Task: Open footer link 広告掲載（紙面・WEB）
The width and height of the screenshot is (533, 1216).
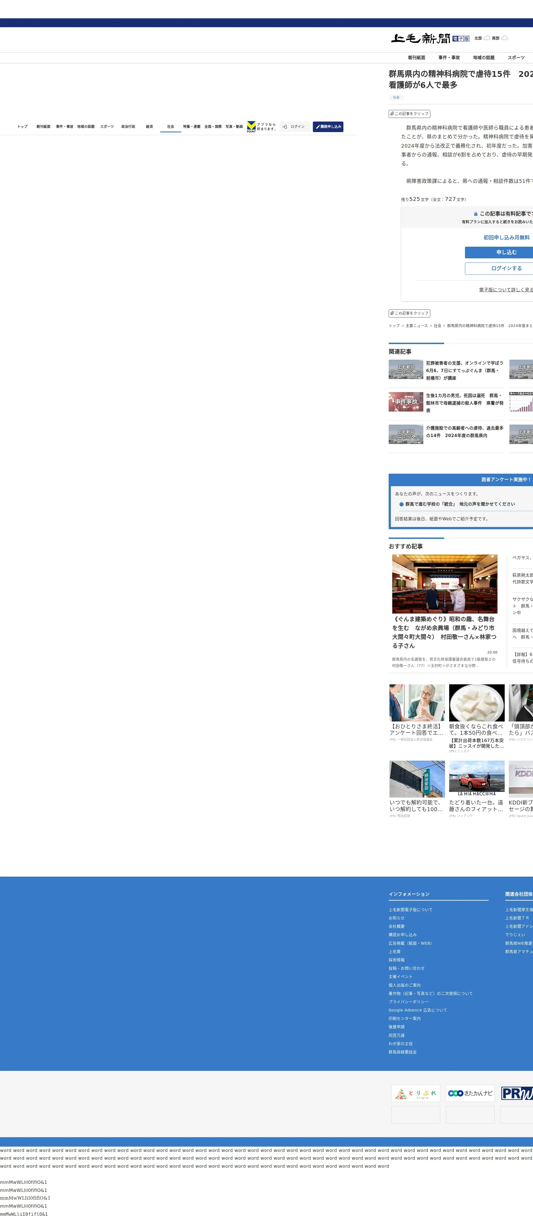Action: pos(410,943)
